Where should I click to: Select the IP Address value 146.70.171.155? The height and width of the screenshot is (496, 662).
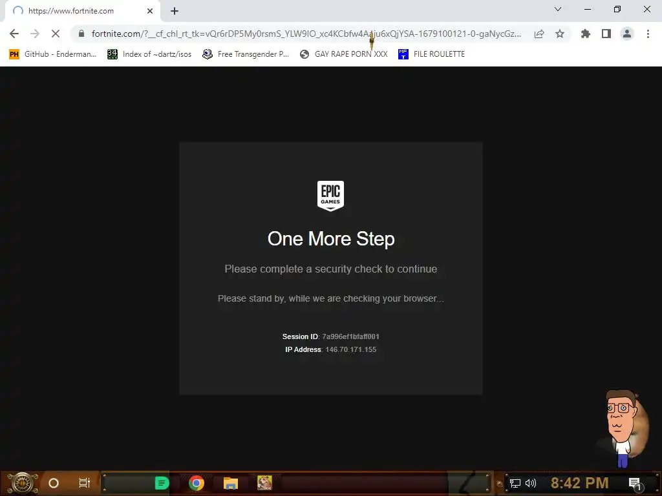pyautogui.click(x=351, y=349)
